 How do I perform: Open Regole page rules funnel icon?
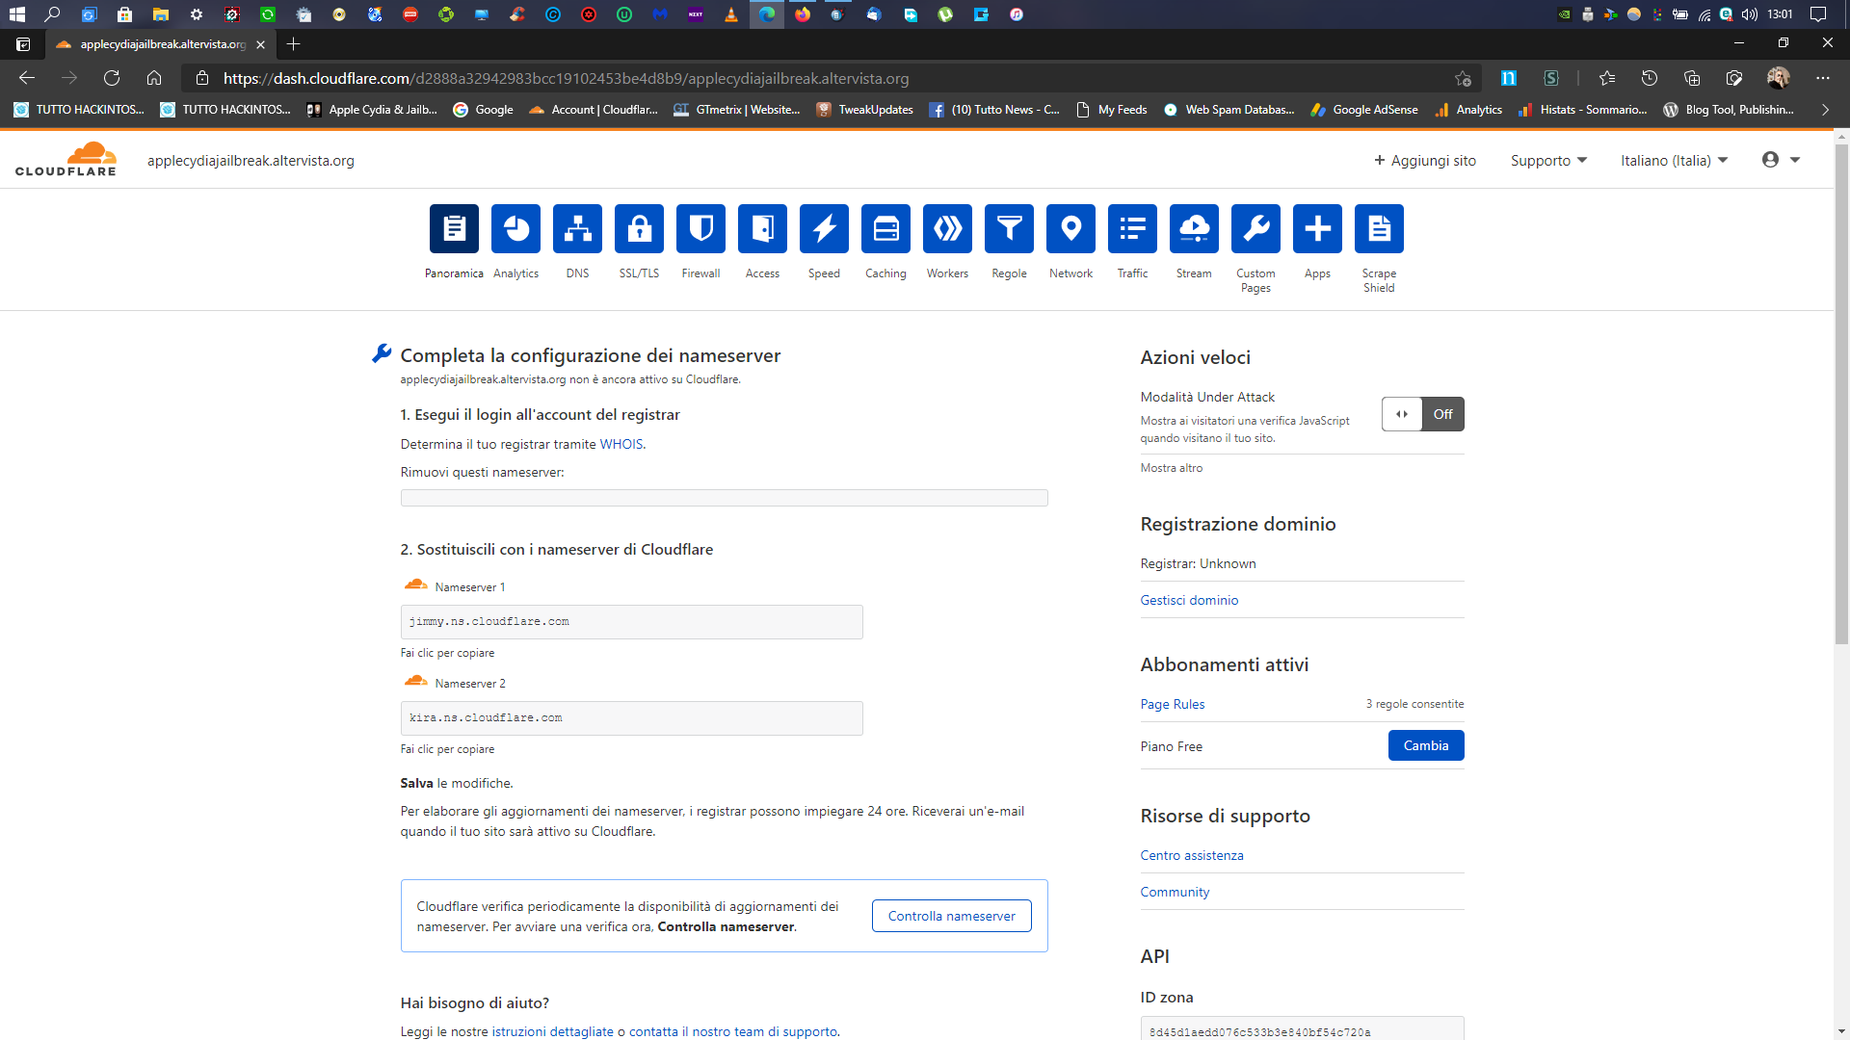coord(1009,229)
